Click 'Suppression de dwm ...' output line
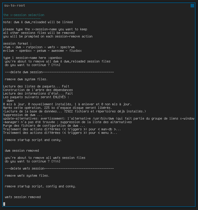Image resolution: width=198 pixels, height=210 pixels. point(23,115)
